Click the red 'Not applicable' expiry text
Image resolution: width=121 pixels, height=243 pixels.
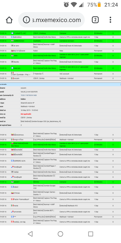pyautogui.click(x=26, y=114)
